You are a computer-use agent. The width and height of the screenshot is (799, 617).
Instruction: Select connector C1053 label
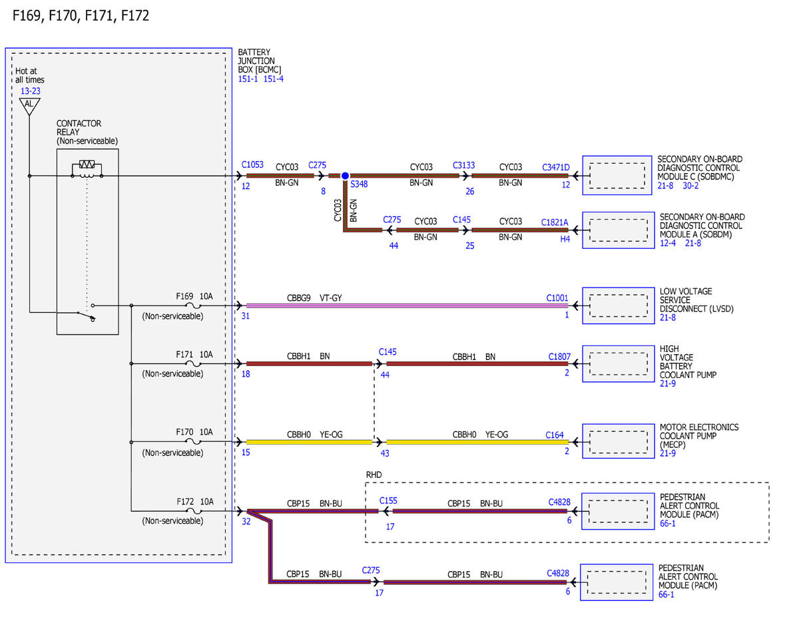252,164
